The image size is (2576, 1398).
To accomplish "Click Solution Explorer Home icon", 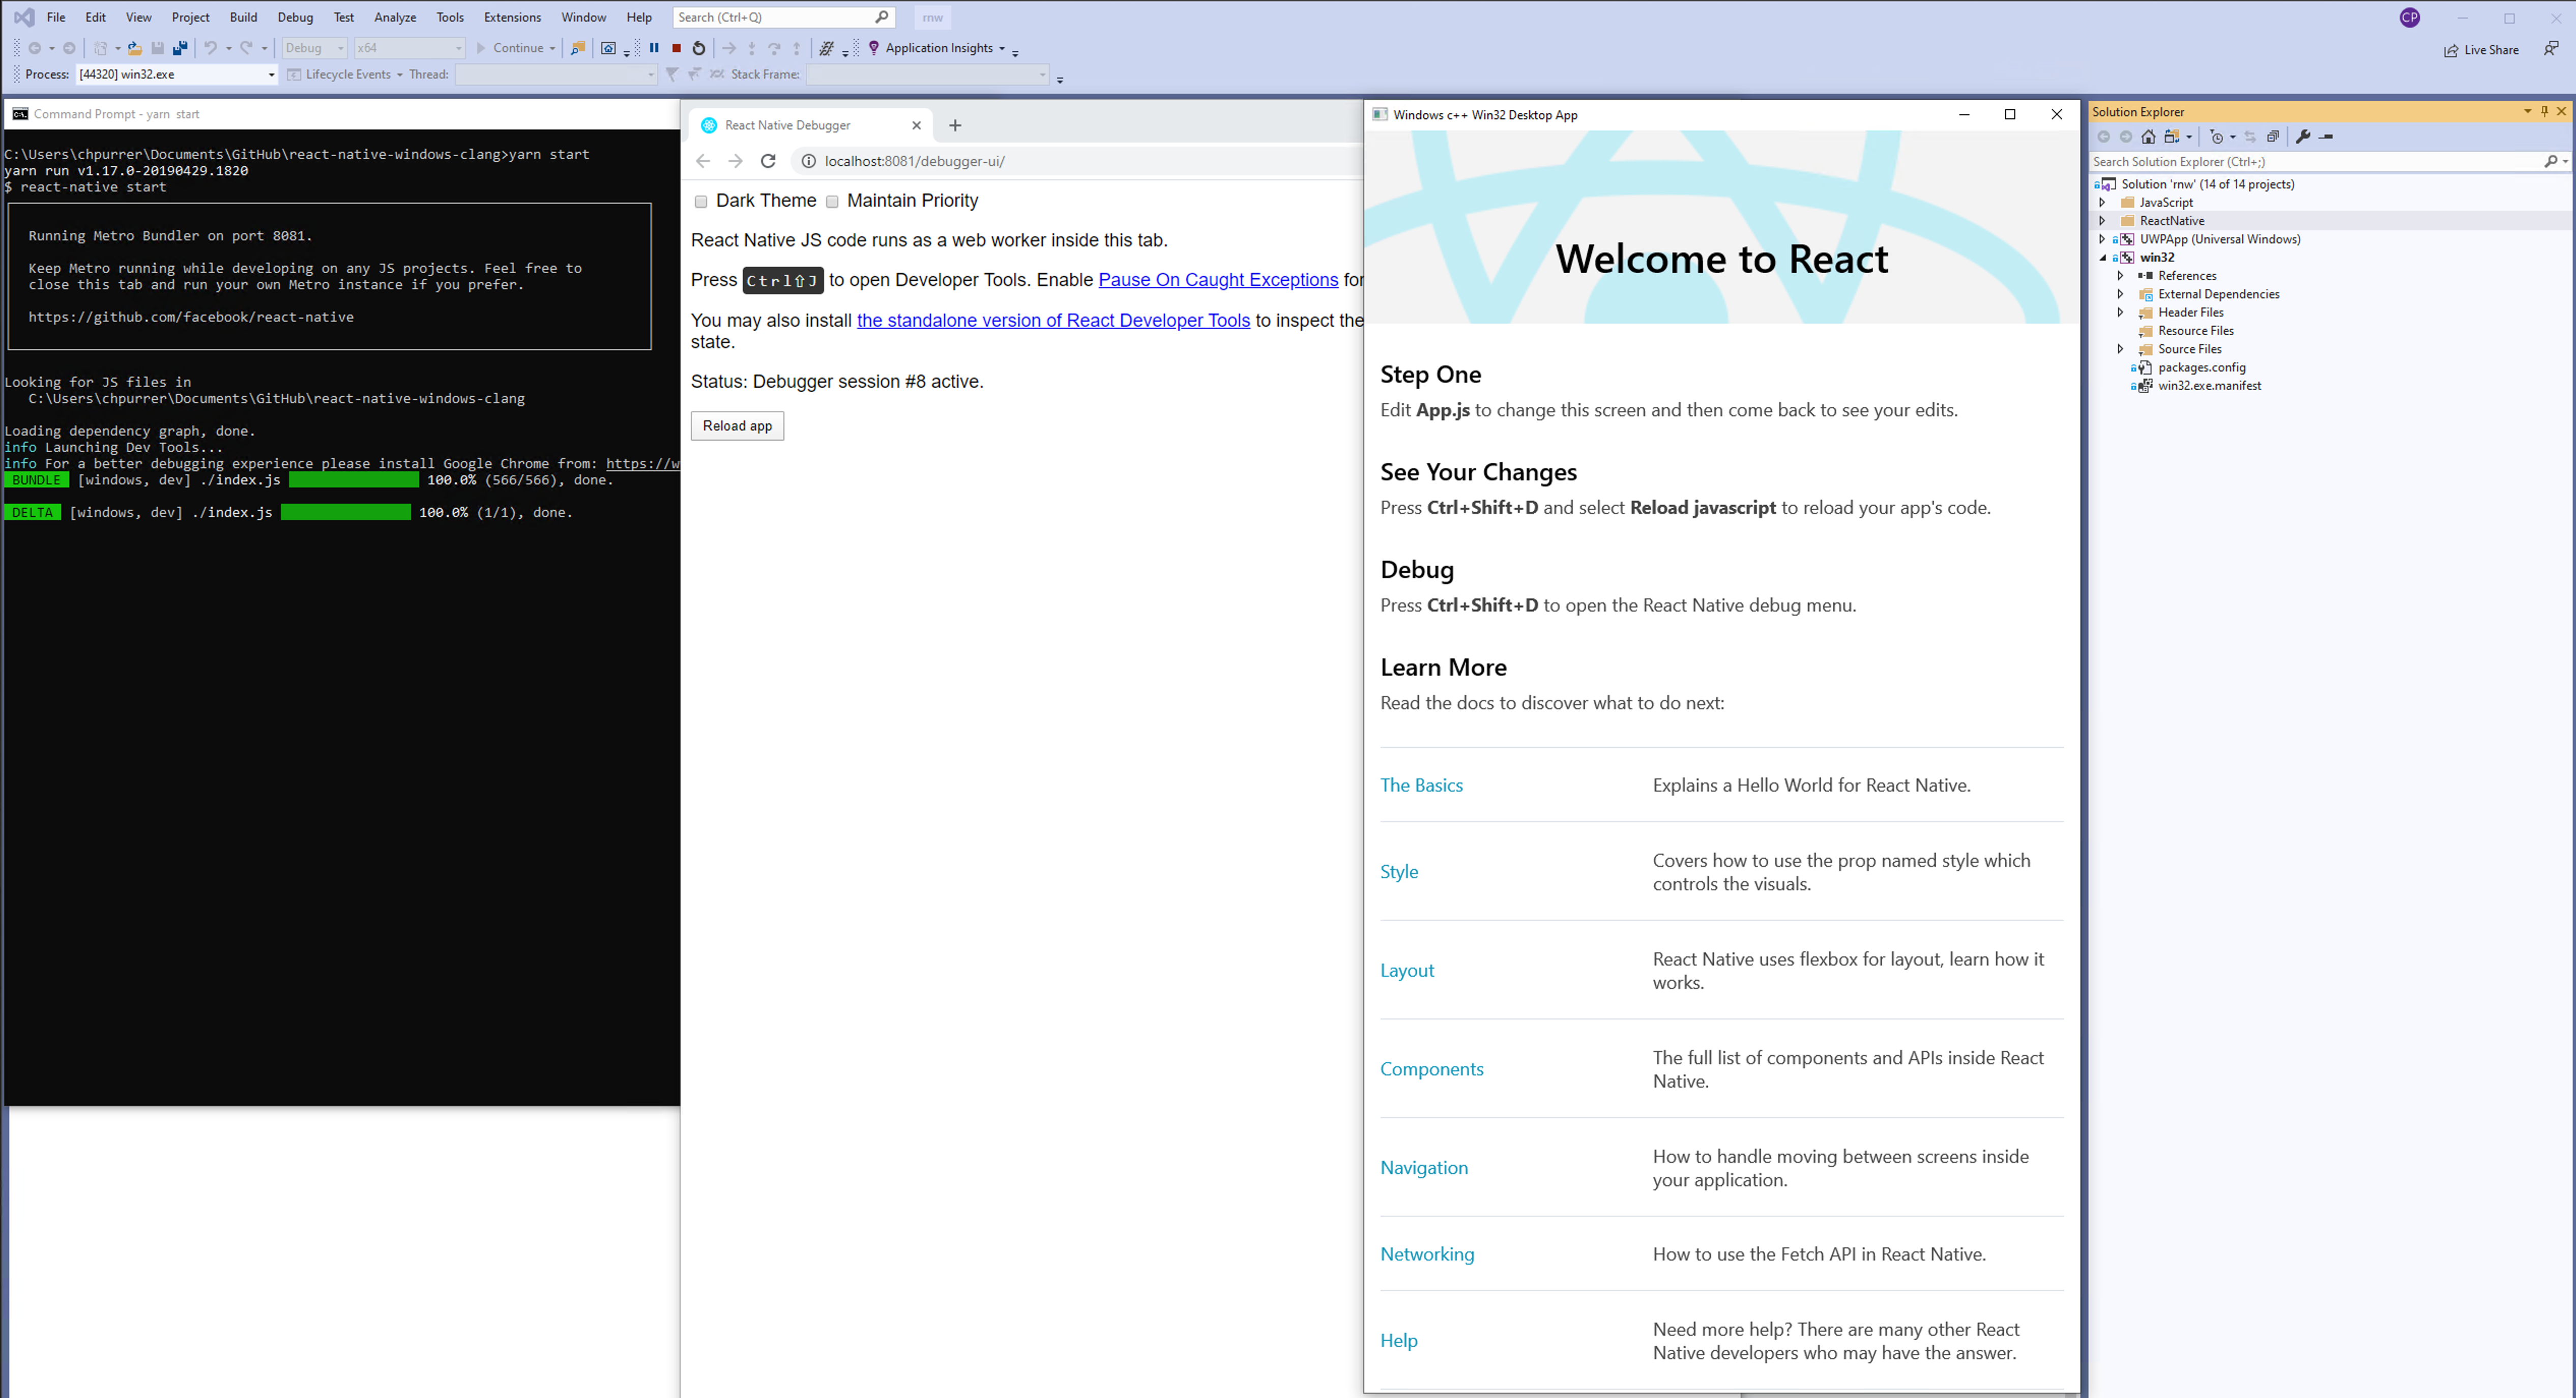I will tap(2148, 136).
